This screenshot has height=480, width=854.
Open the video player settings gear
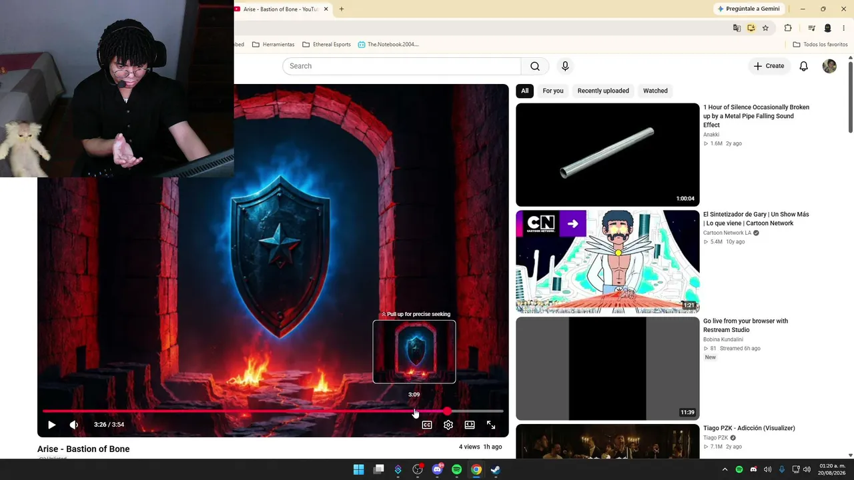coord(448,425)
